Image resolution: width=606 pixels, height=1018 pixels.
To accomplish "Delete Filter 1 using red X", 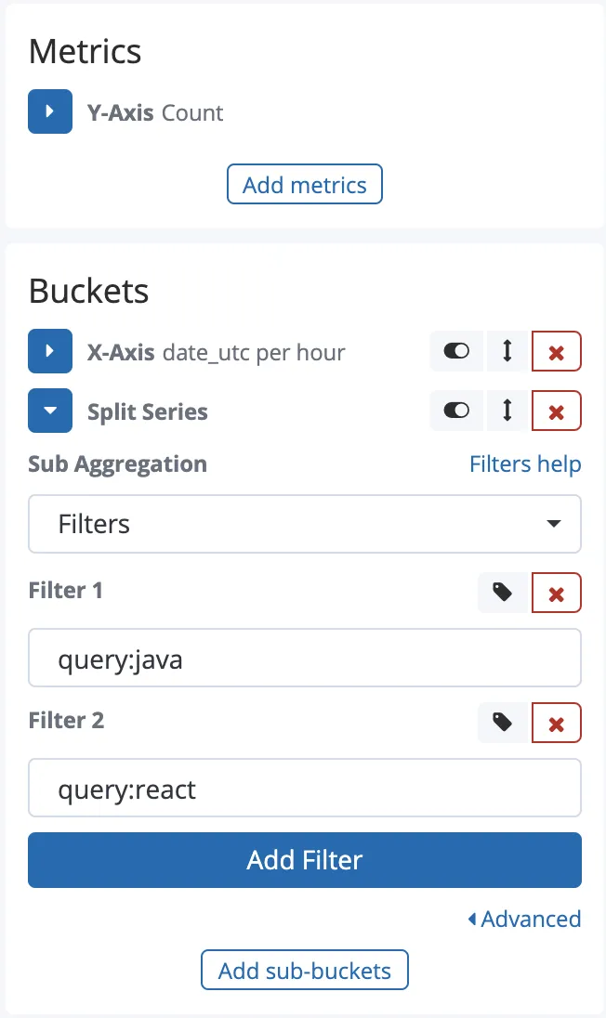I will (x=556, y=594).
